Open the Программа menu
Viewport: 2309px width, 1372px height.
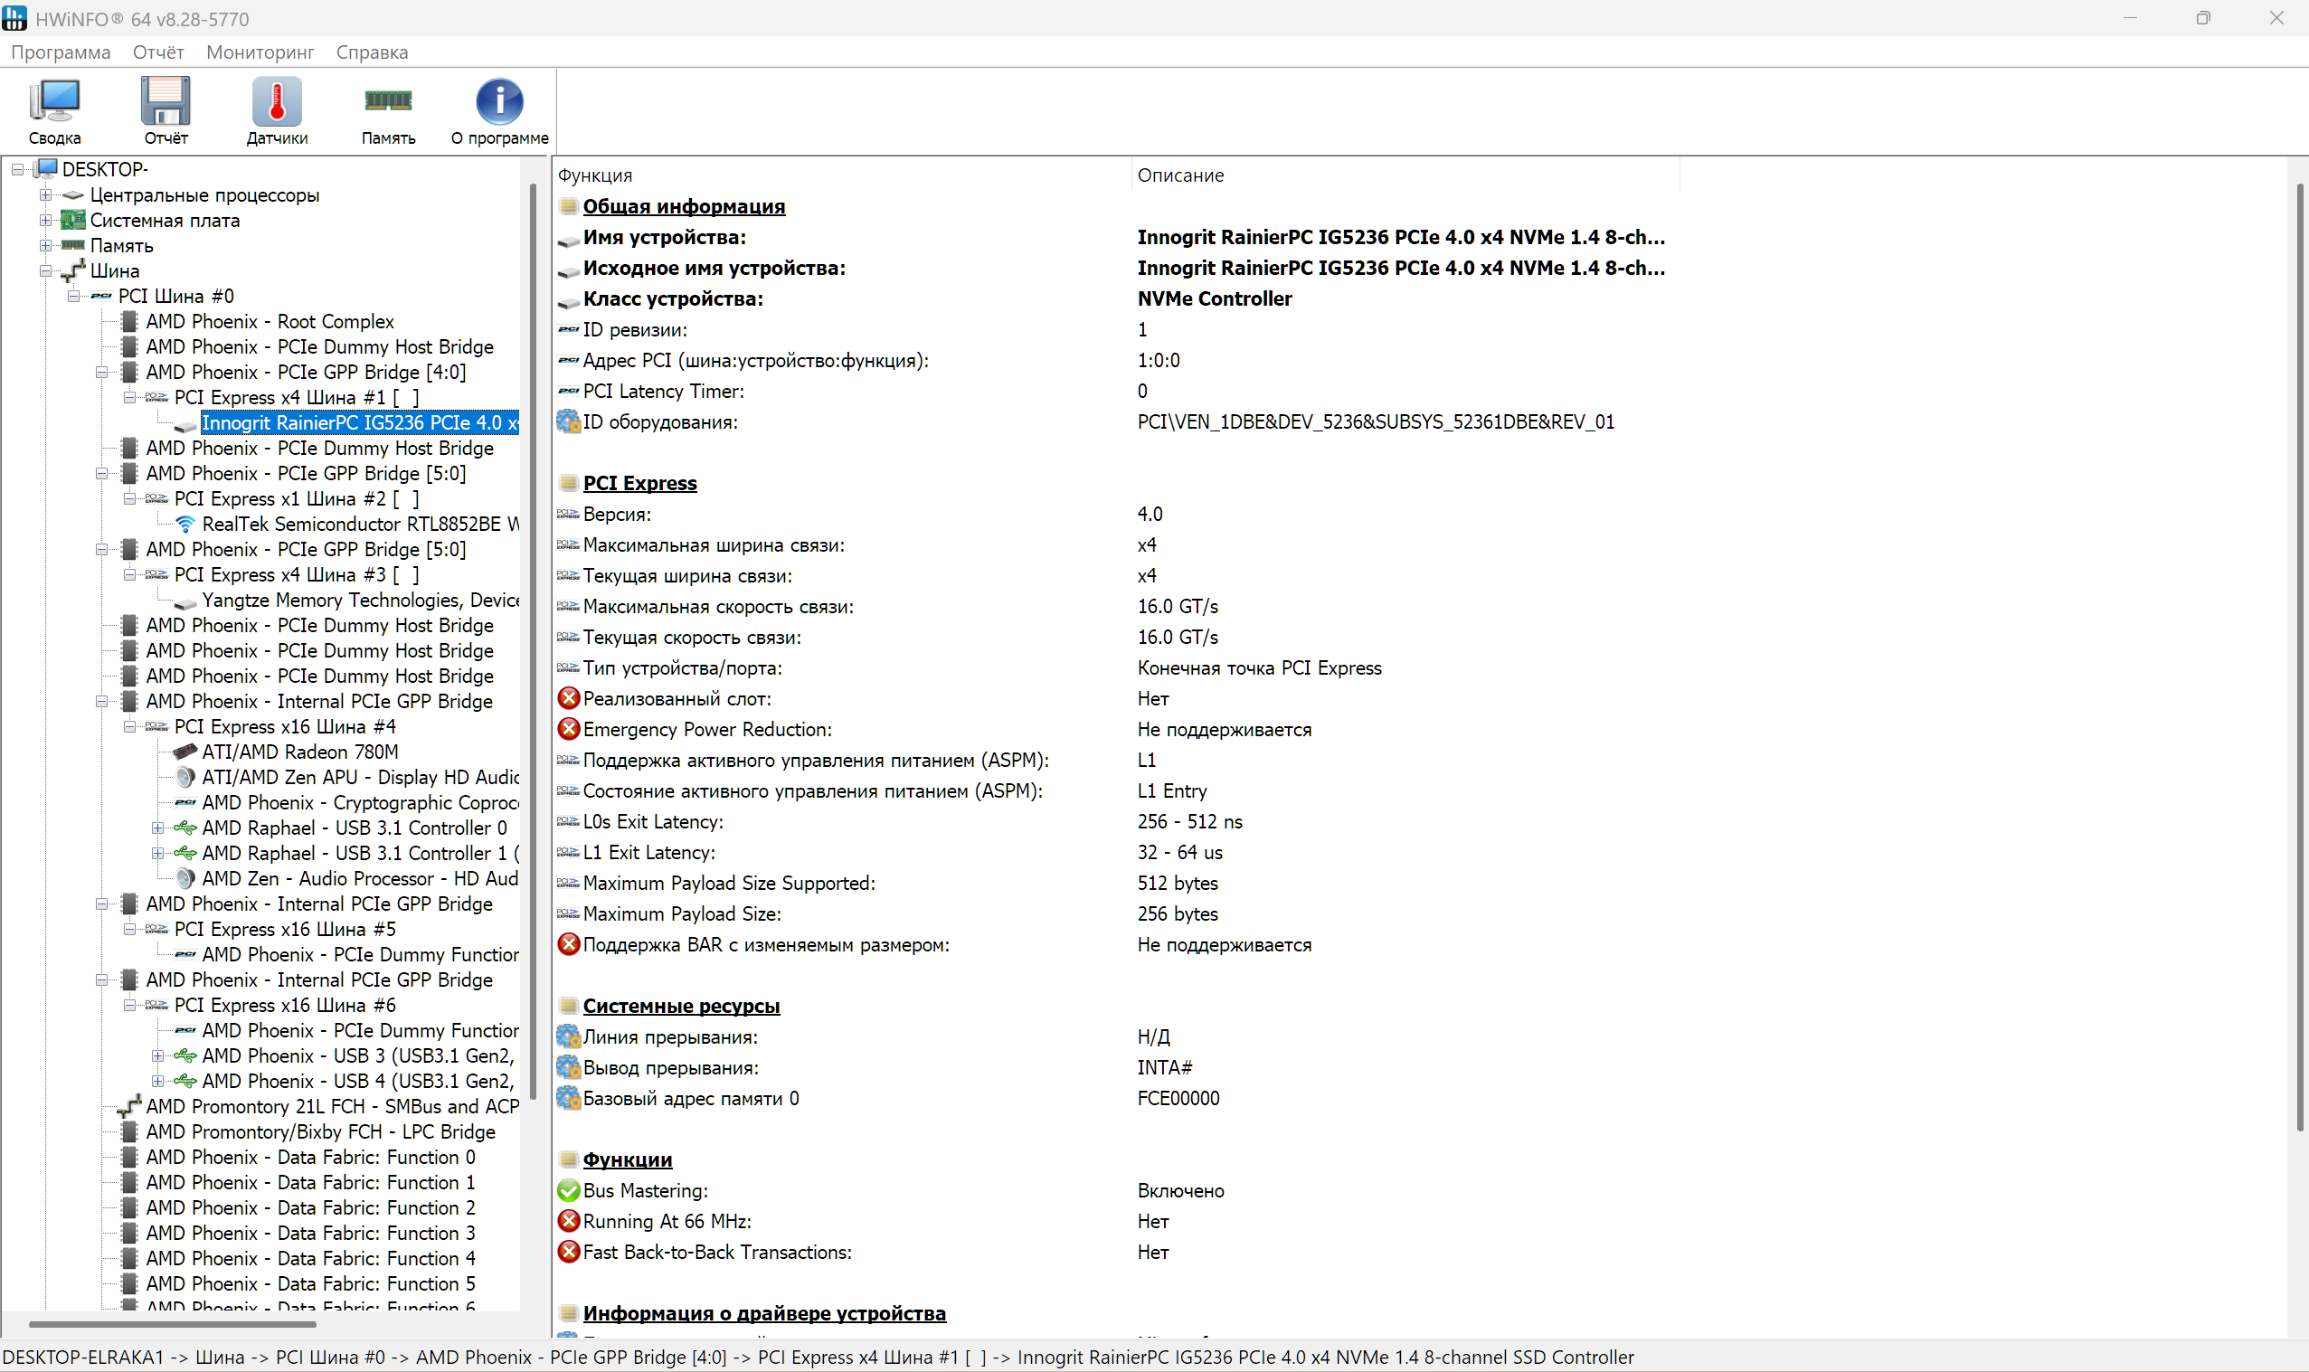tap(60, 52)
